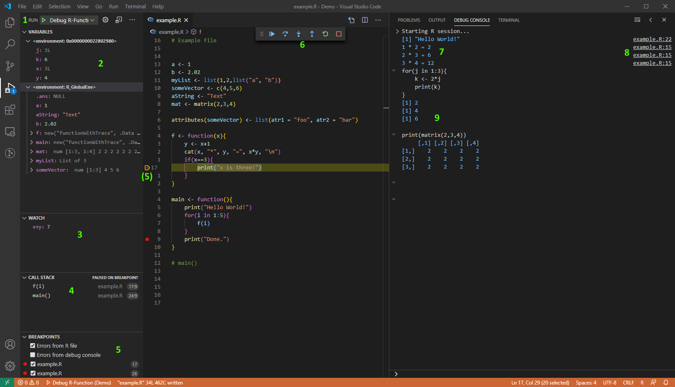The image size is (675, 387).
Task: Uncheck the 'Errors from R file' breakpoint option
Action: 33,346
